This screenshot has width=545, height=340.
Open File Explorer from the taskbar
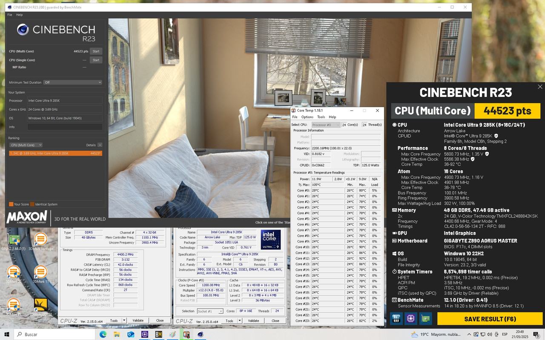[x=117, y=334]
